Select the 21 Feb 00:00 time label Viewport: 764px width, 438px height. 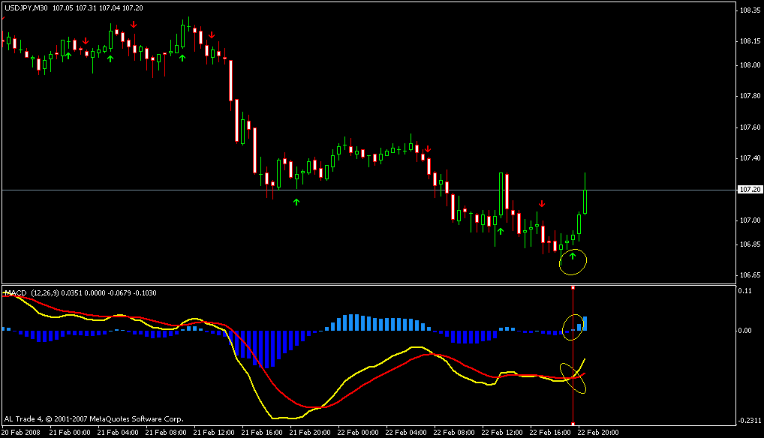[70, 432]
